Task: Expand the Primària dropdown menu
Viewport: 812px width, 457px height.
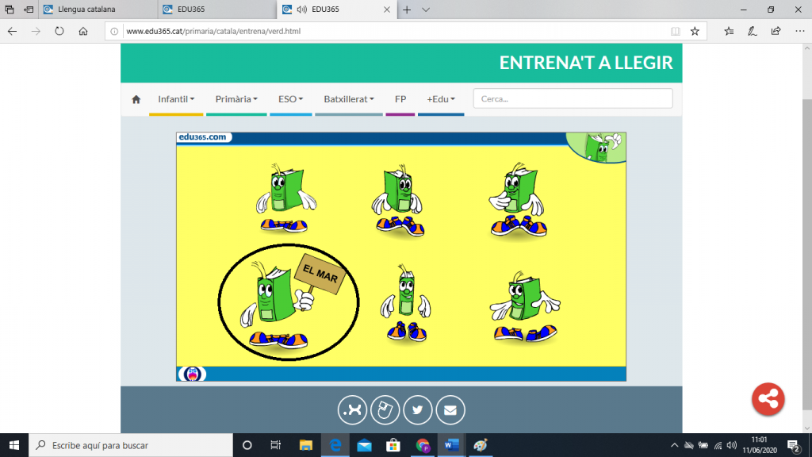Action: click(236, 99)
